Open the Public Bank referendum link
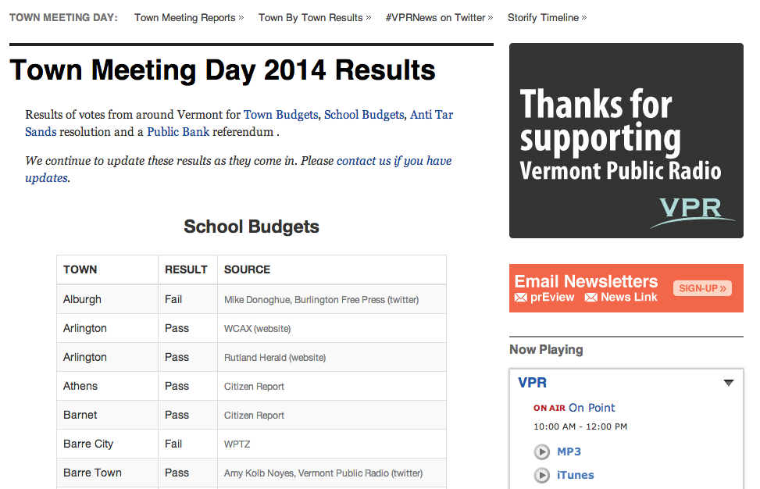The width and height of the screenshot is (760, 489). (178, 132)
